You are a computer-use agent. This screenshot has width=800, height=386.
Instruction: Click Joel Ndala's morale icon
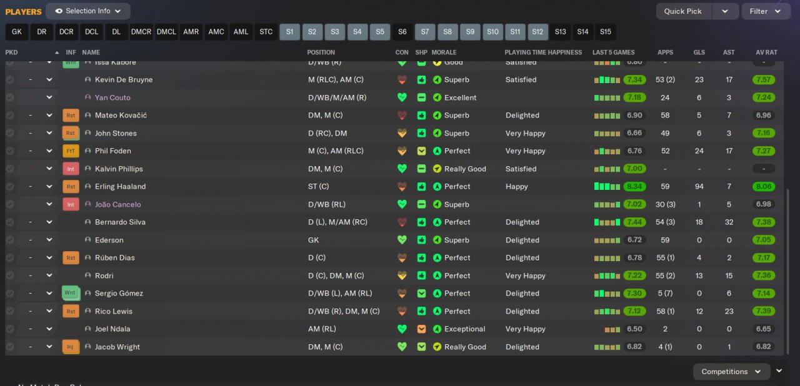click(x=437, y=329)
